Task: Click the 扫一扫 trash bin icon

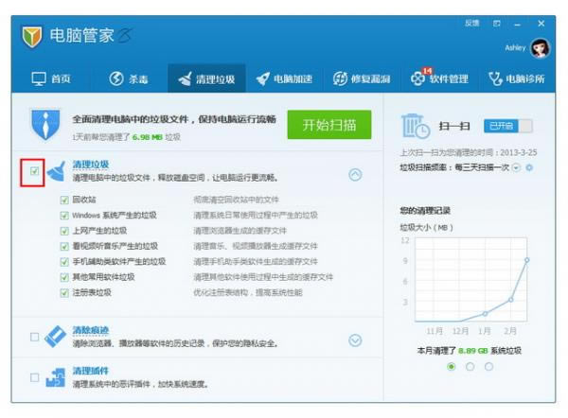Action: [416, 126]
